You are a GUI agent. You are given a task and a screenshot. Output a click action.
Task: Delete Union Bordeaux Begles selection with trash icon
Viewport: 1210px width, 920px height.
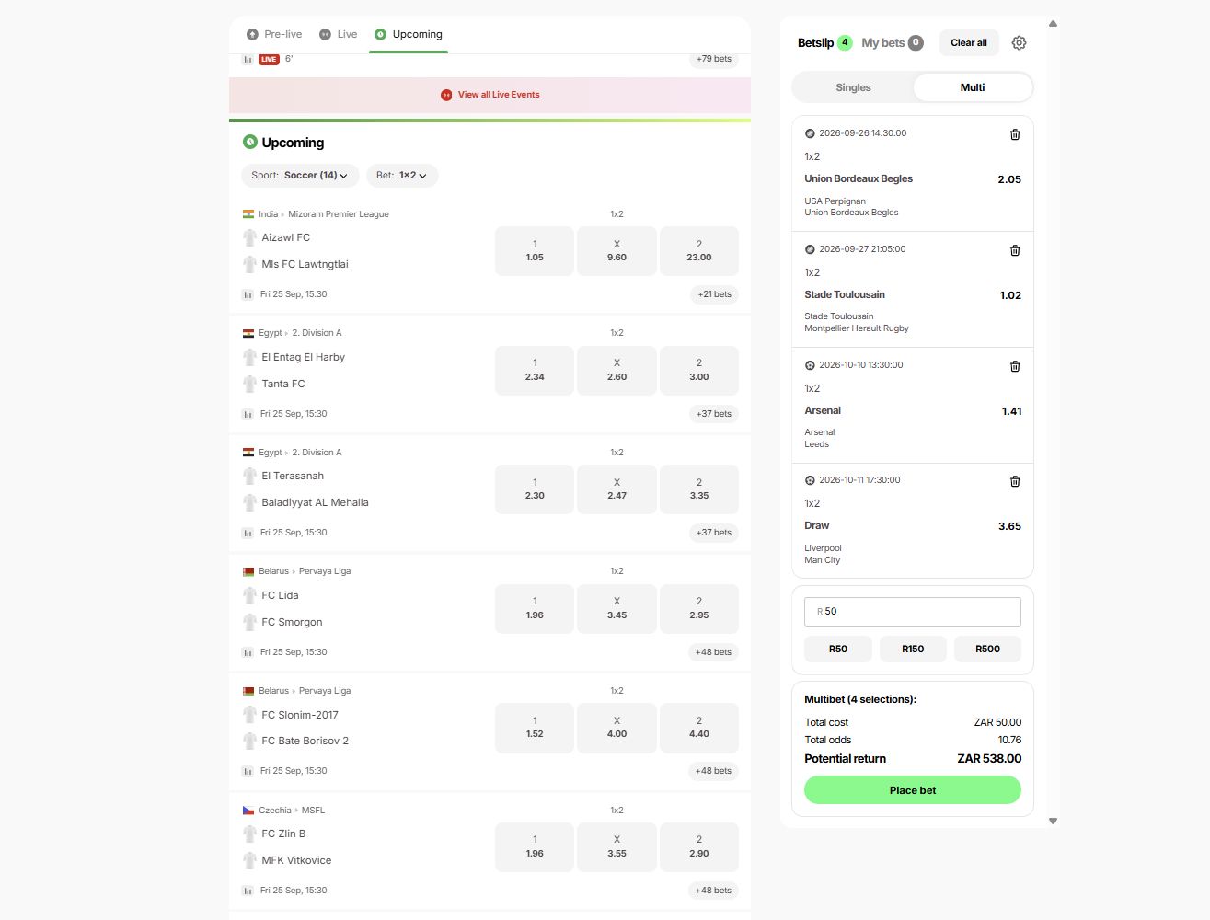[x=1015, y=134]
